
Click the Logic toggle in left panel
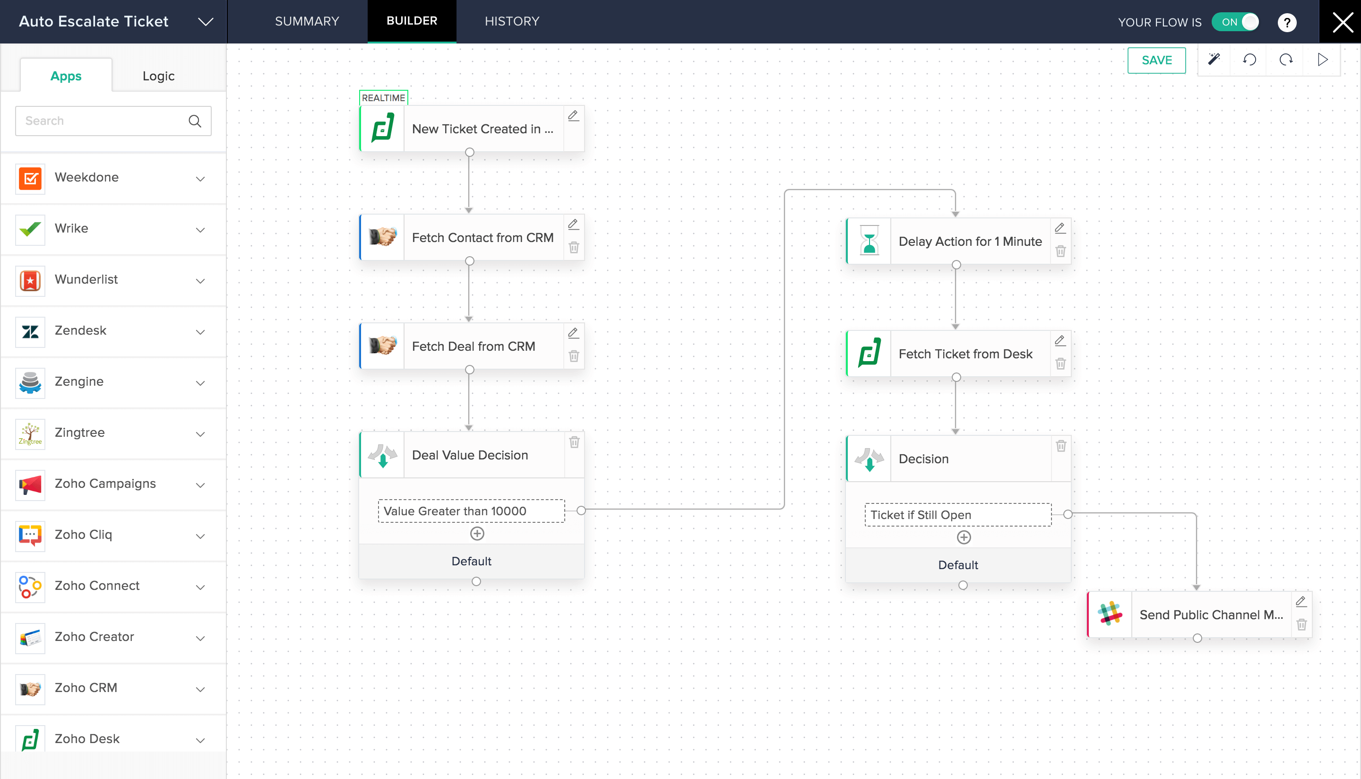(157, 76)
